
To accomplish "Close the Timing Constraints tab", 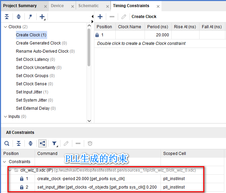I will 158,6.
